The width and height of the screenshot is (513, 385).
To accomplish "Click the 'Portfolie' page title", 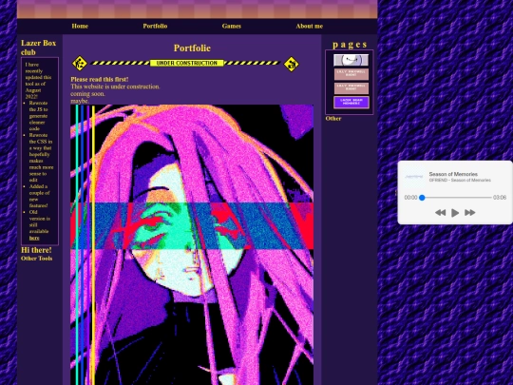I will 192,48.
